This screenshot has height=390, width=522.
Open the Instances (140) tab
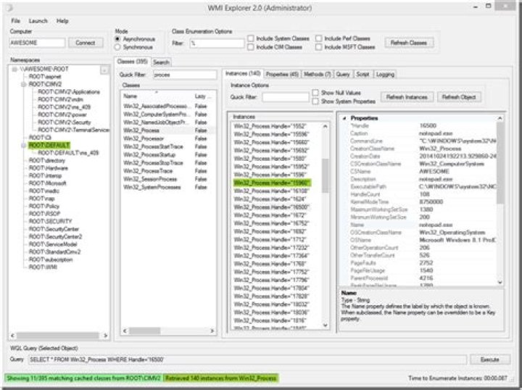[243, 73]
